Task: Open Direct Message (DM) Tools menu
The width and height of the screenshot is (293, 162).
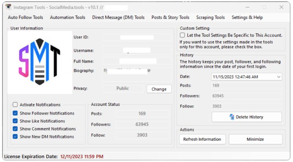Action: [x=118, y=17]
